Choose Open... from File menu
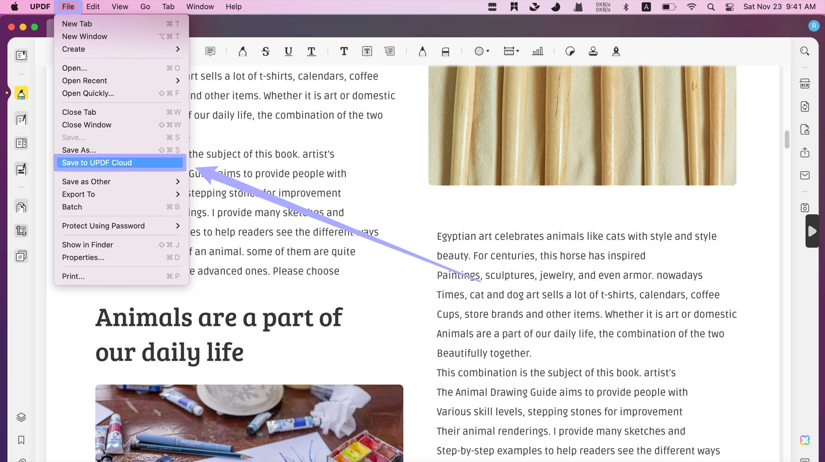Image resolution: width=825 pixels, height=462 pixels. pyautogui.click(x=121, y=68)
